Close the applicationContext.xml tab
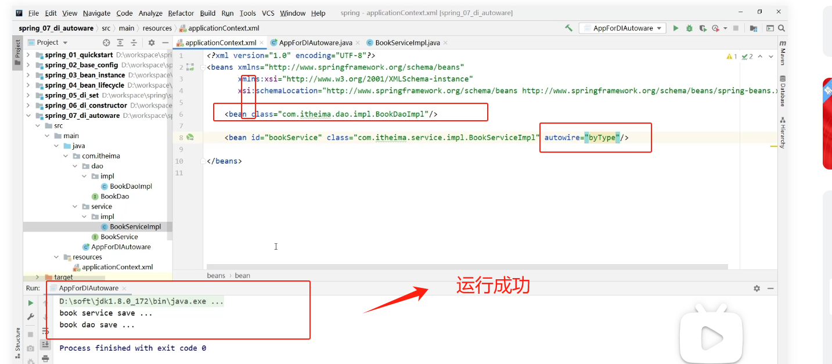This screenshot has width=832, height=364. (x=262, y=43)
